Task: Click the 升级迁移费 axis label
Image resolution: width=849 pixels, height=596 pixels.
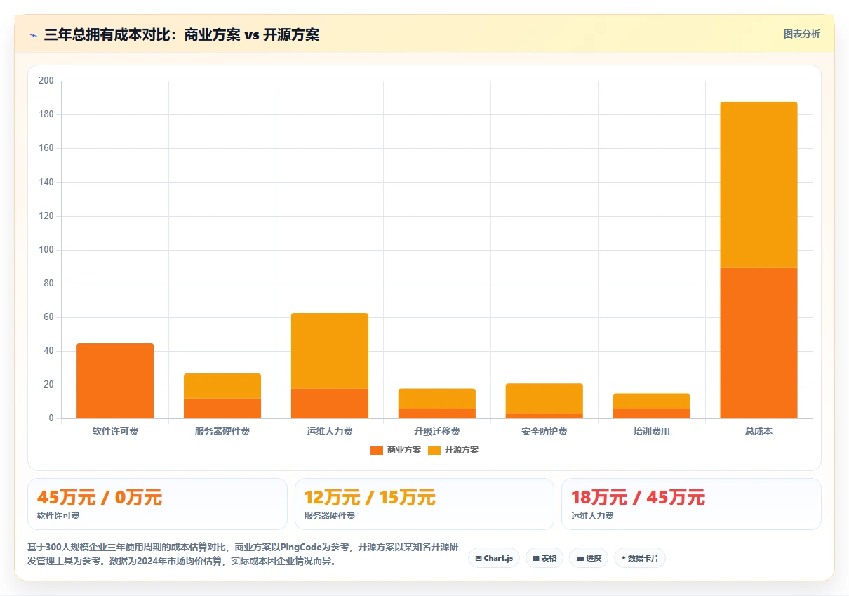Action: click(x=437, y=431)
